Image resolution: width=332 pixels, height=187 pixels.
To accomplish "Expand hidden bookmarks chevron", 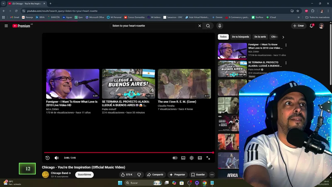I will pyautogui.click(x=299, y=17).
